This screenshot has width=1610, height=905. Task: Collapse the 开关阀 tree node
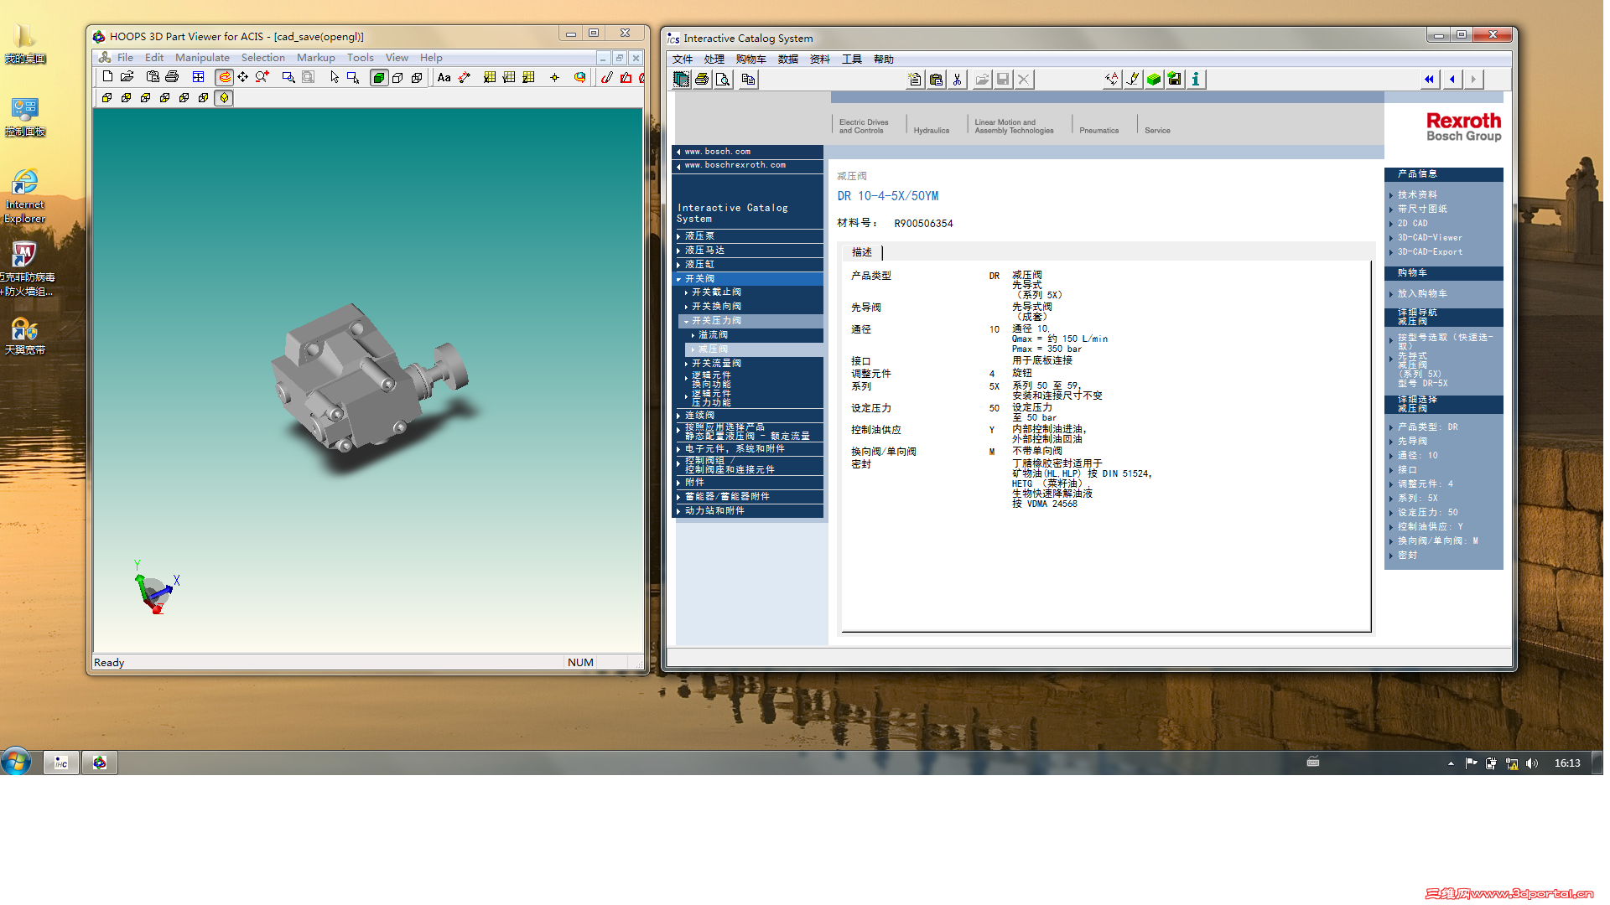click(x=699, y=279)
